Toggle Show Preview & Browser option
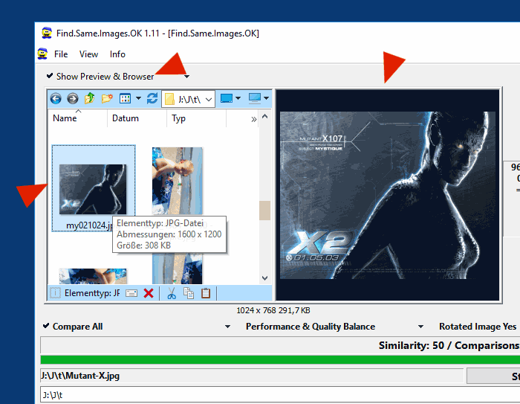This screenshot has height=404, width=520. tap(100, 77)
